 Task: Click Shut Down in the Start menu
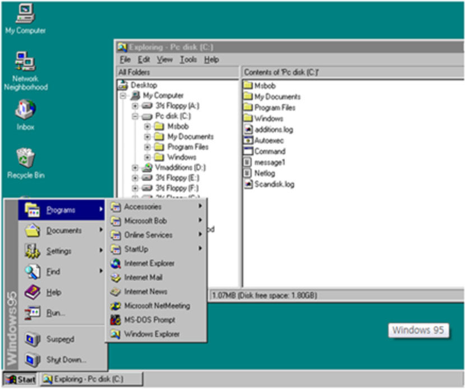click(x=66, y=360)
